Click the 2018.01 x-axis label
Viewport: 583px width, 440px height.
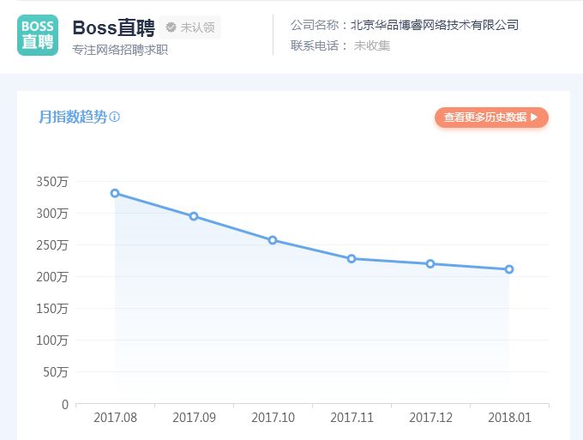pos(509,418)
